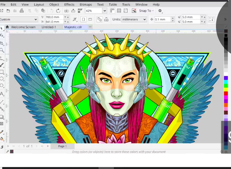
Task: Toggle apply layout to Current Page
Action: coord(106,19)
